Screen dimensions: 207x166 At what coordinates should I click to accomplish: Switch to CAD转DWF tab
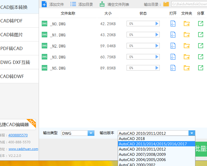[19, 76]
